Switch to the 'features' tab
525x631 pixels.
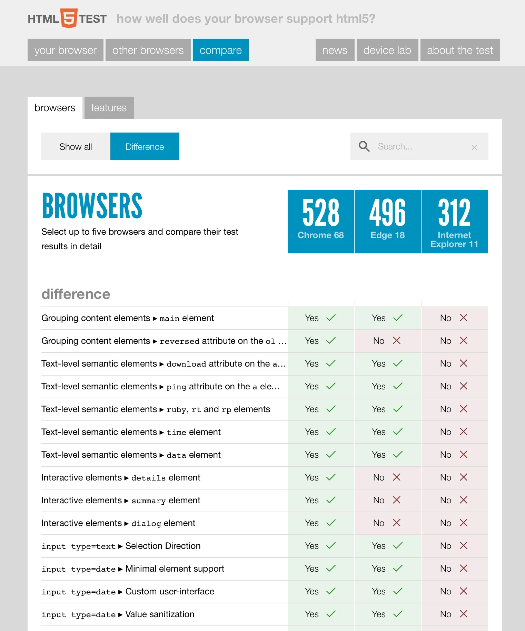click(x=109, y=108)
